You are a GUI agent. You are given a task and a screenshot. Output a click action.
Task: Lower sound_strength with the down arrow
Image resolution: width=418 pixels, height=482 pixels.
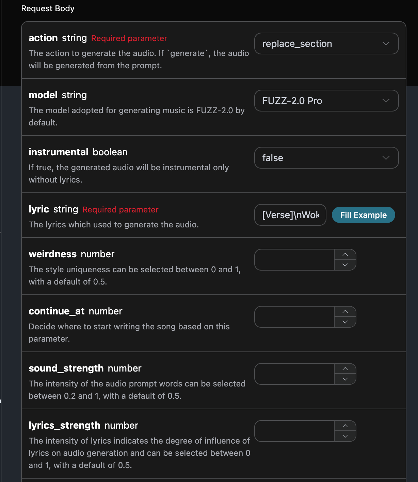click(345, 379)
